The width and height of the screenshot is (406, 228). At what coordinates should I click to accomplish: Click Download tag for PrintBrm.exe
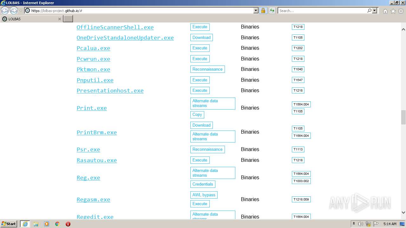tap(201, 125)
